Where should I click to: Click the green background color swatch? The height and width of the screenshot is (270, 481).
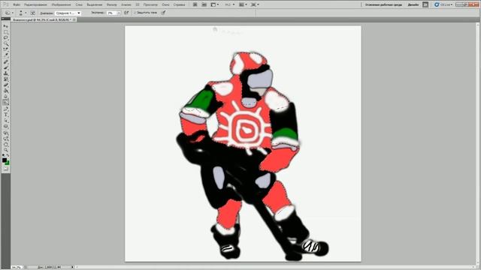click(x=8, y=163)
